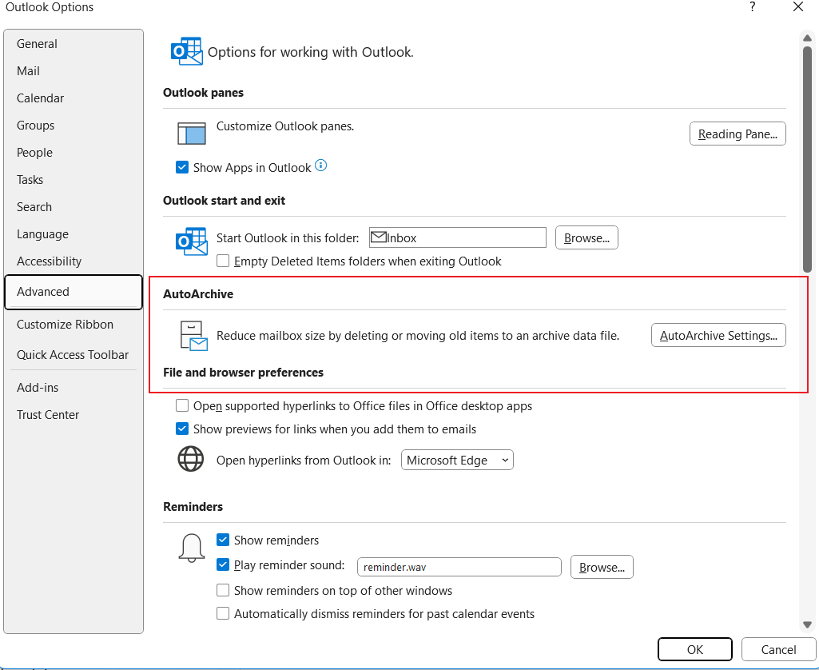Open AutoArchive Settings

(x=718, y=335)
